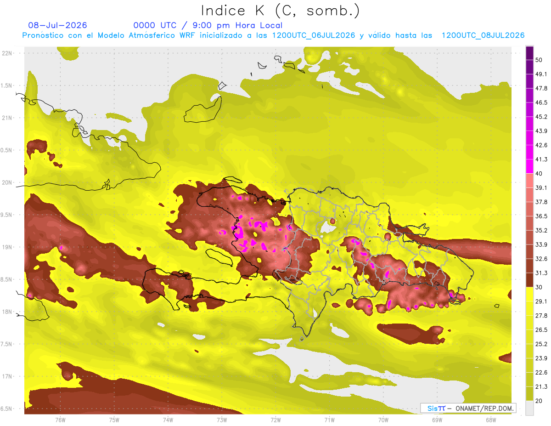Click the longitude axis label "68W"

(490, 420)
